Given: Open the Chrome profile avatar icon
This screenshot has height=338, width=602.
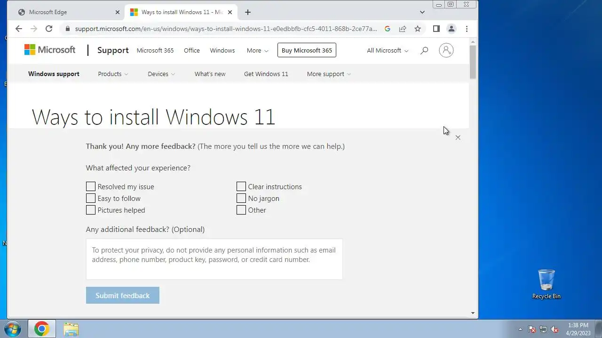Looking at the screenshot, I should point(451,29).
